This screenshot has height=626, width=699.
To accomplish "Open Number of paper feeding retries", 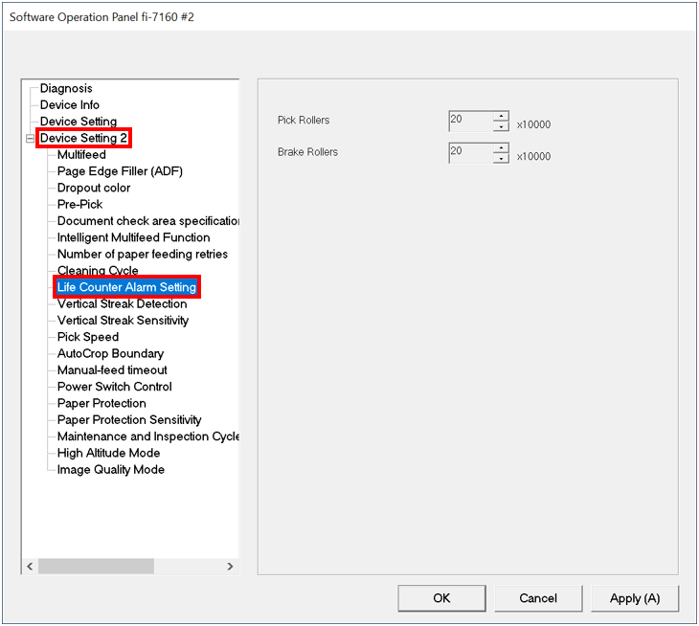I will point(143,254).
